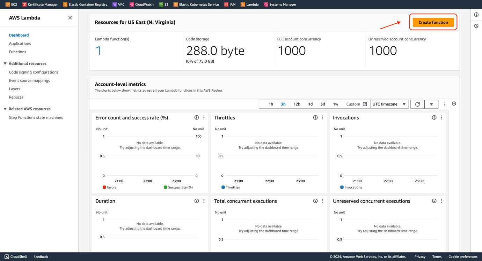Open options menu for Invocations chart
Image resolution: width=482 pixels, height=261 pixels.
click(441, 118)
